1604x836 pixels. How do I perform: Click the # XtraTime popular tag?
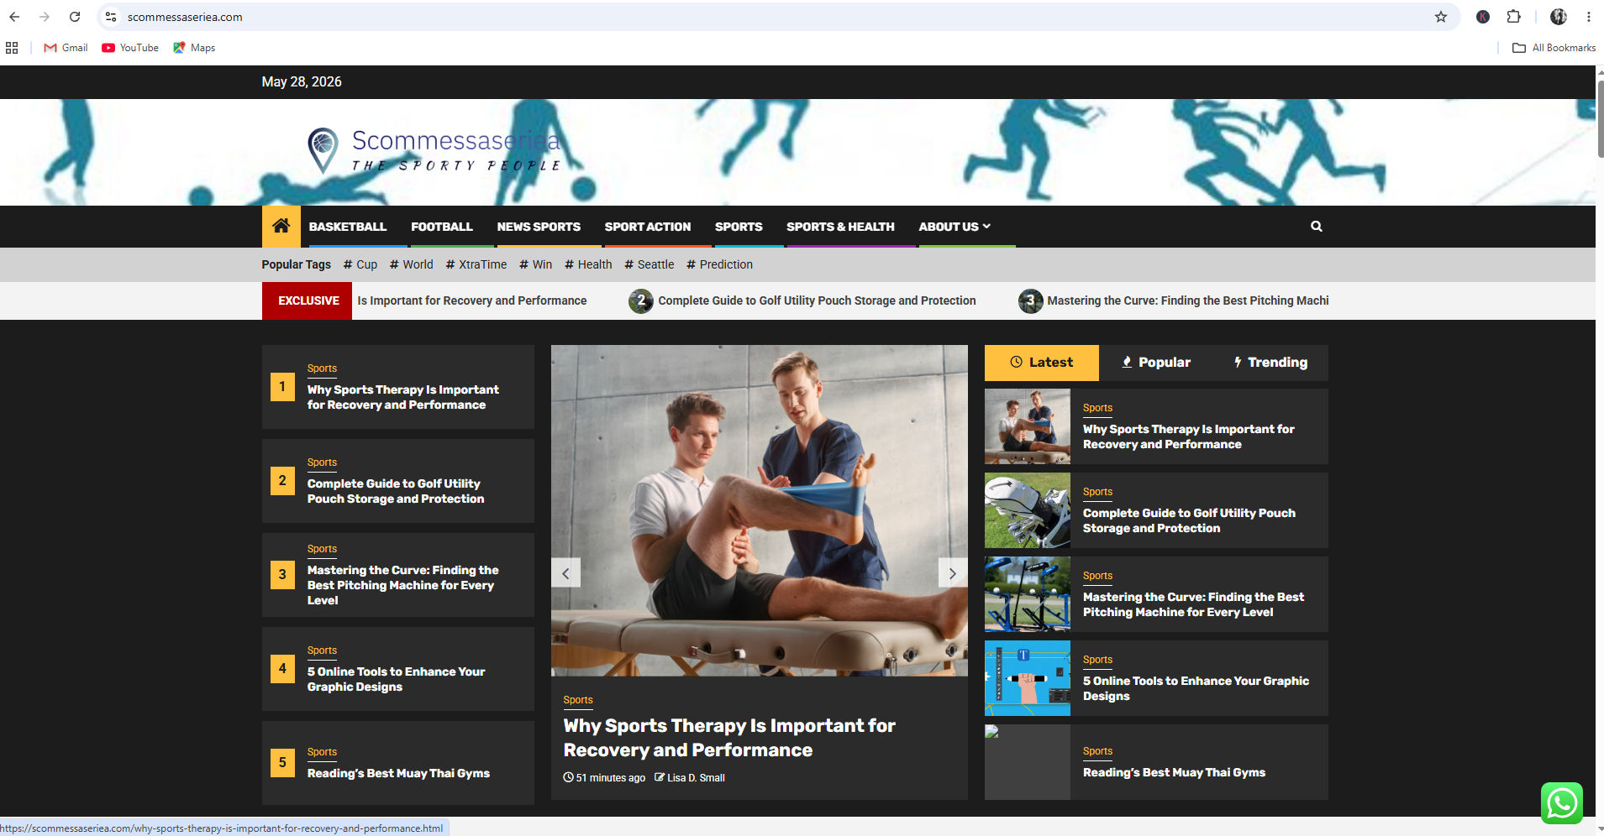(x=476, y=264)
